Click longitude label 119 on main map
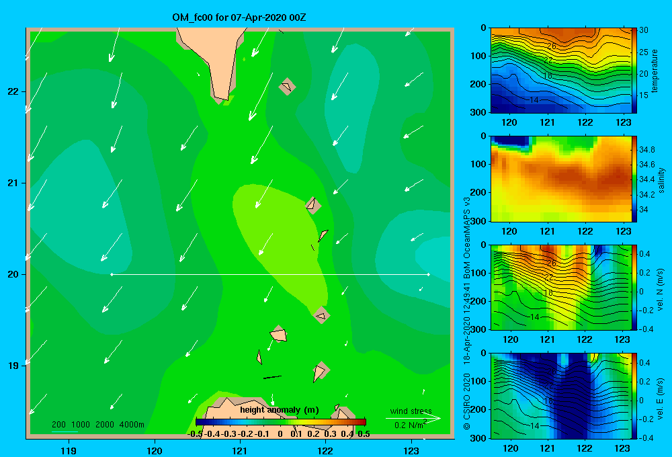Screen dimensions: 672x457 click(x=69, y=450)
